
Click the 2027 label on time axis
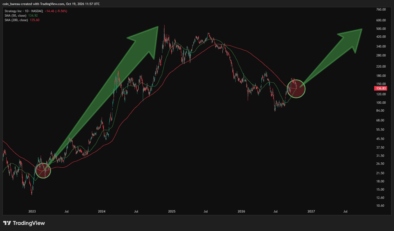click(311, 211)
